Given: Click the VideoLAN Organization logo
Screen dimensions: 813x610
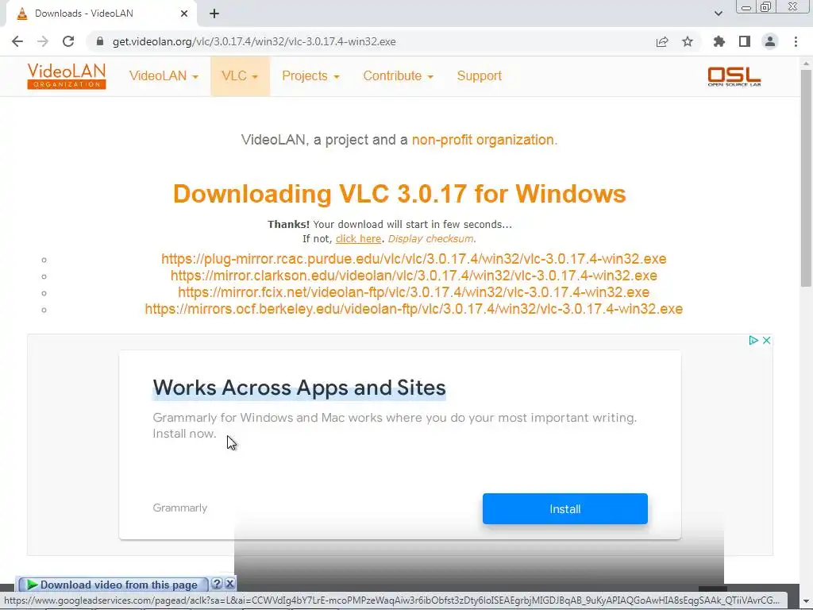Looking at the screenshot, I should [67, 76].
